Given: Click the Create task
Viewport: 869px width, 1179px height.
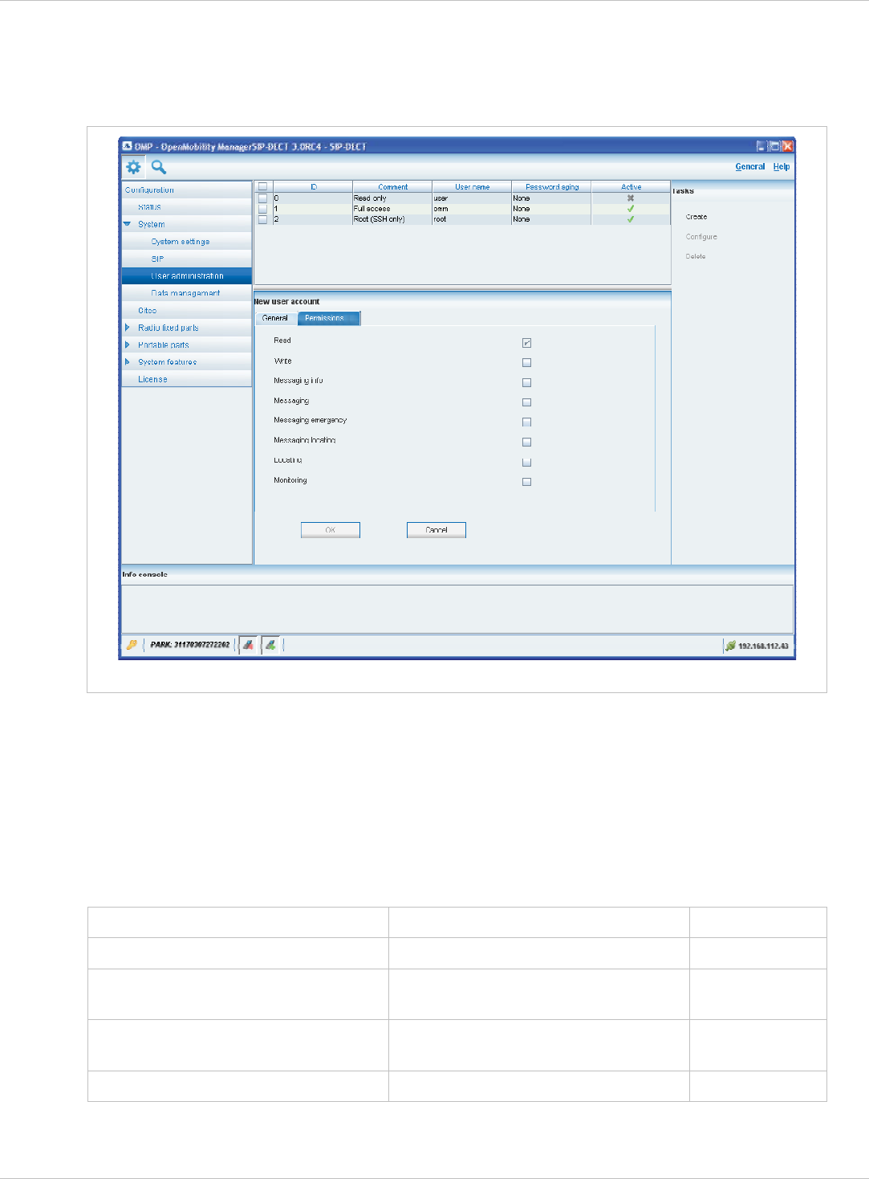Looking at the screenshot, I should pyautogui.click(x=696, y=217).
